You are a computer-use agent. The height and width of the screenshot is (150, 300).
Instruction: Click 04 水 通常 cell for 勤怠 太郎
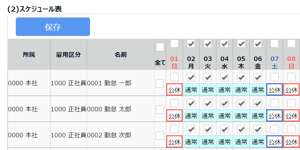(x=224, y=116)
